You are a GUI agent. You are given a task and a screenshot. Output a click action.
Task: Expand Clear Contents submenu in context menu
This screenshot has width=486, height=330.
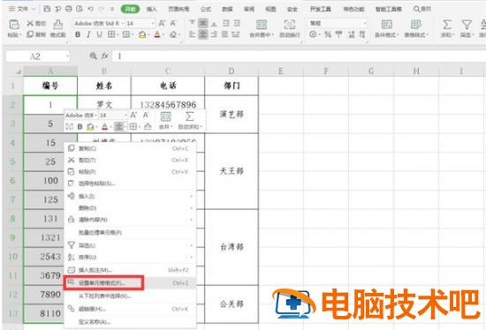130,220
